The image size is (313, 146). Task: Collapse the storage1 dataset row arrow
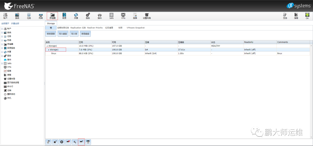48,50
